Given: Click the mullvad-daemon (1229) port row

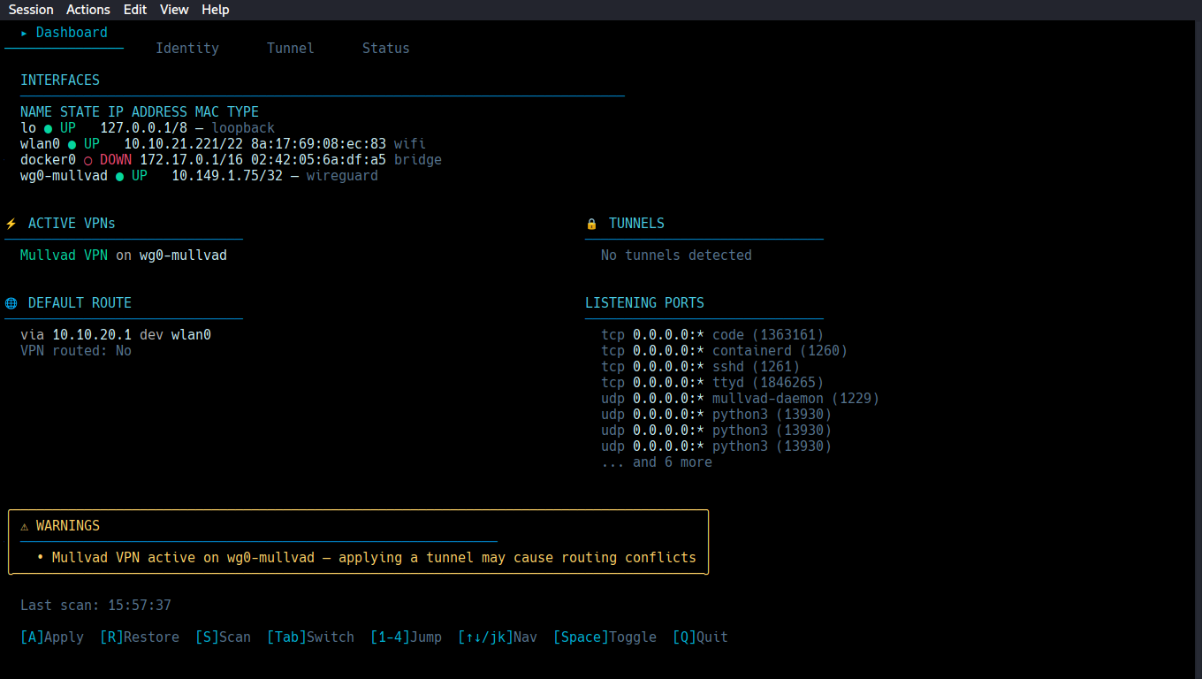Looking at the screenshot, I should click(741, 399).
